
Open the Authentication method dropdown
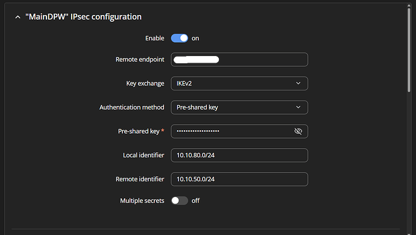(239, 107)
